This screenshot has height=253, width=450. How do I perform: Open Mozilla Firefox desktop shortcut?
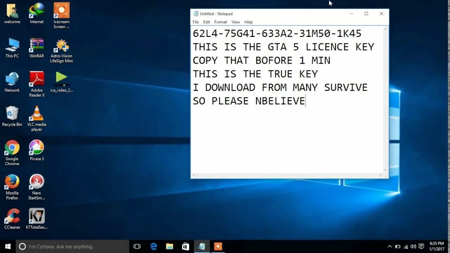[x=12, y=187]
